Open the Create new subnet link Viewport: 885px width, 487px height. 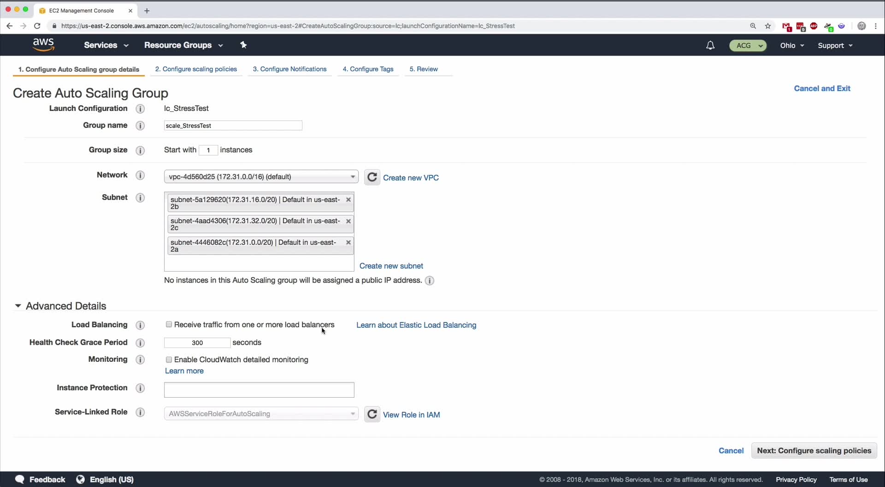391,266
